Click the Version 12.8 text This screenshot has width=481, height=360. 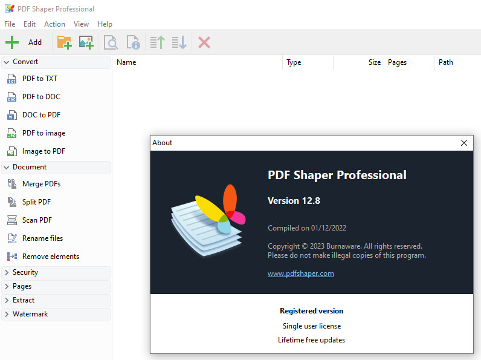click(x=294, y=201)
